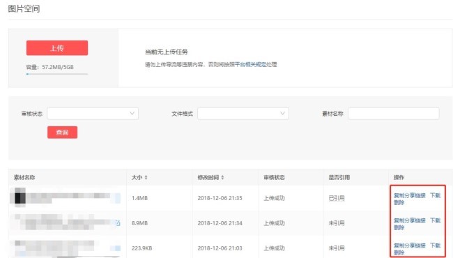The image size is (453, 258).
Task: Download the 1.4MB file
Action: coord(435,196)
